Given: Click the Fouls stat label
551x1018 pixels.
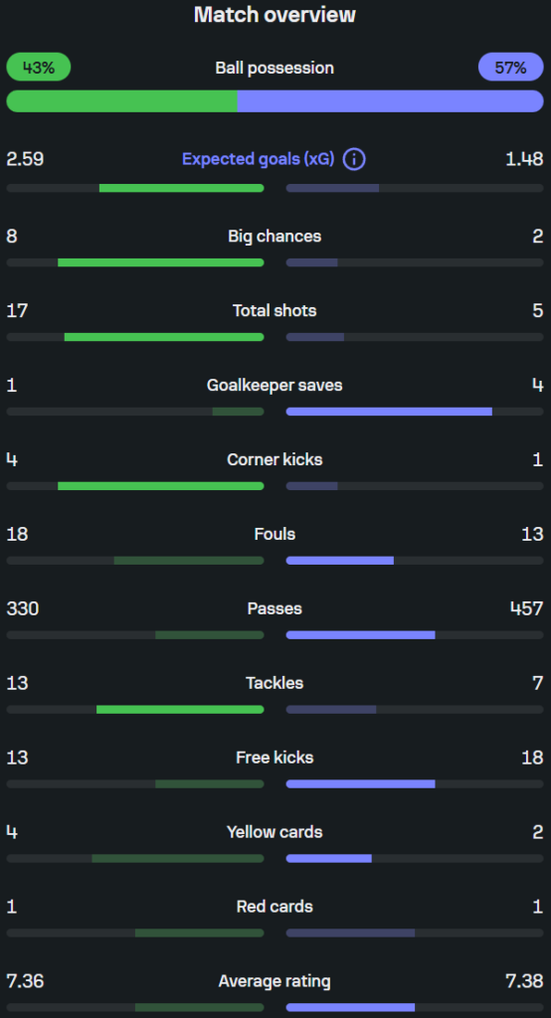Looking at the screenshot, I should [275, 534].
